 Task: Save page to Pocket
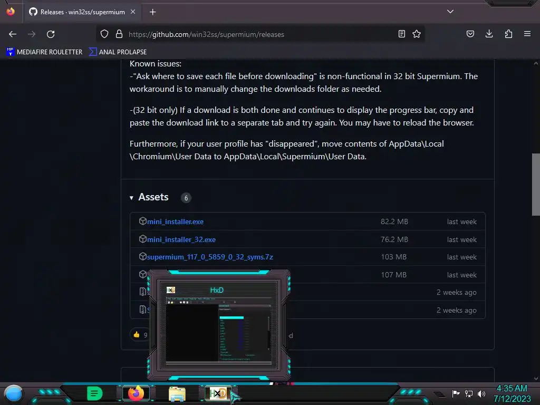470,34
